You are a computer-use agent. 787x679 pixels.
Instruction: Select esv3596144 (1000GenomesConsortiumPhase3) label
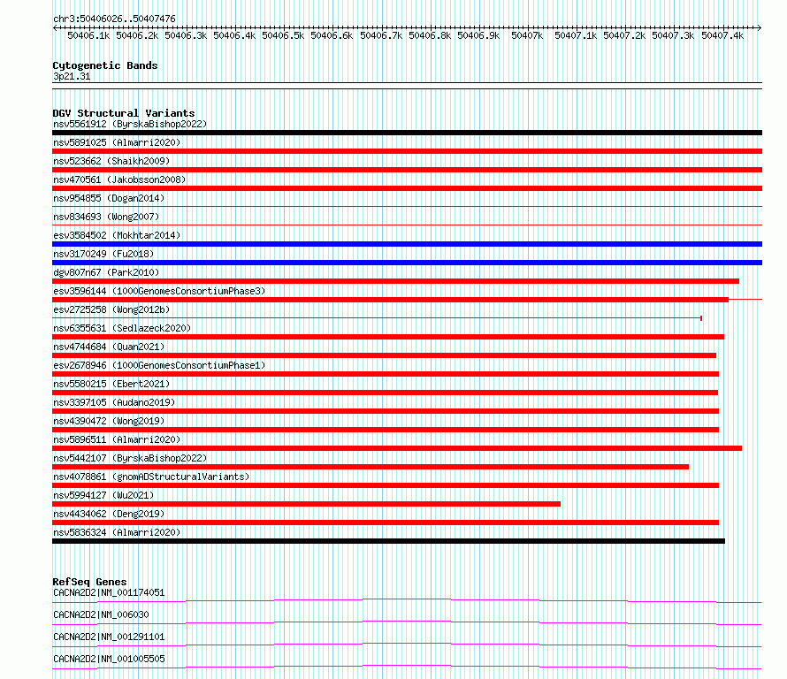click(x=159, y=291)
